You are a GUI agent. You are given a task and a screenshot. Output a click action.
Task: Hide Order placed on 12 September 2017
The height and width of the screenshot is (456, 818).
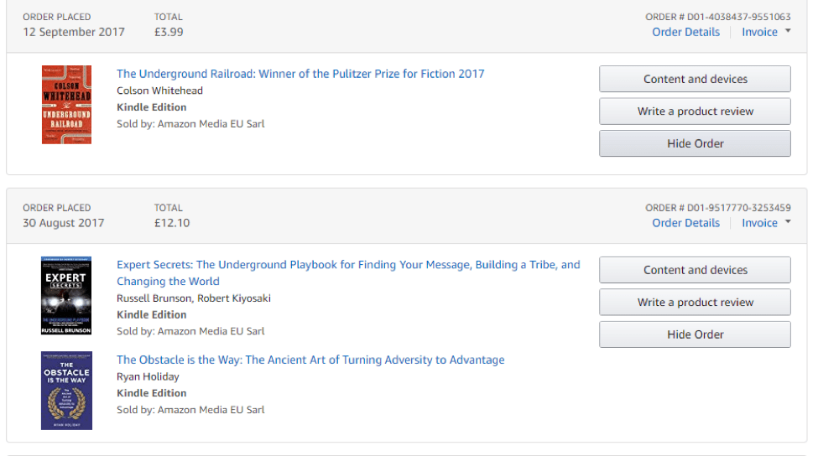click(695, 143)
